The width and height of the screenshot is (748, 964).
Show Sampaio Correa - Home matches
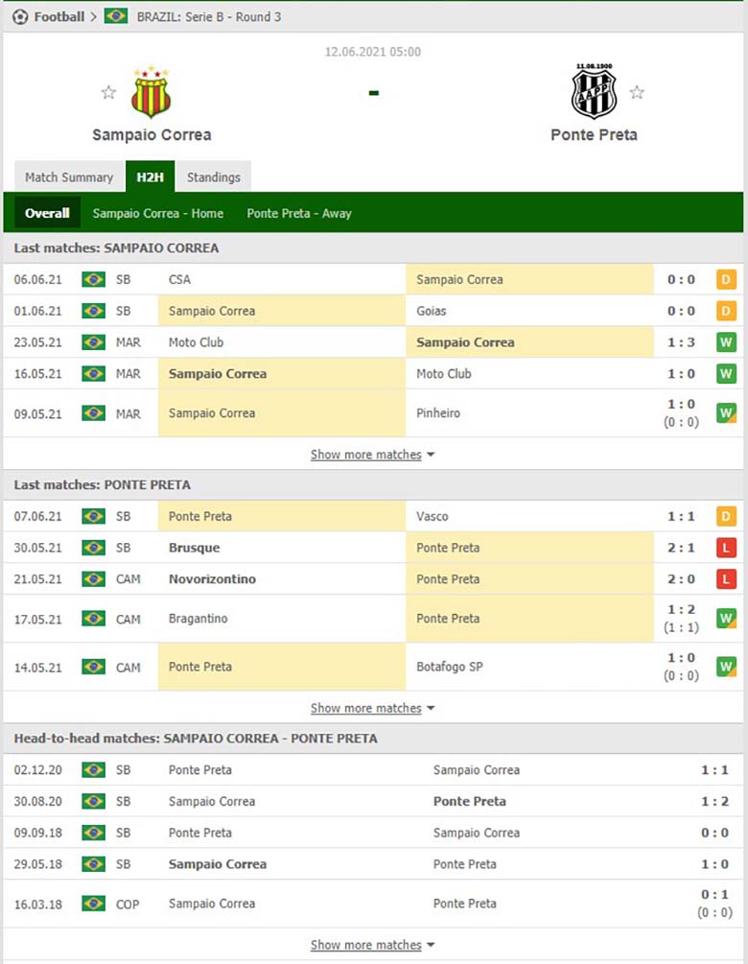158,213
